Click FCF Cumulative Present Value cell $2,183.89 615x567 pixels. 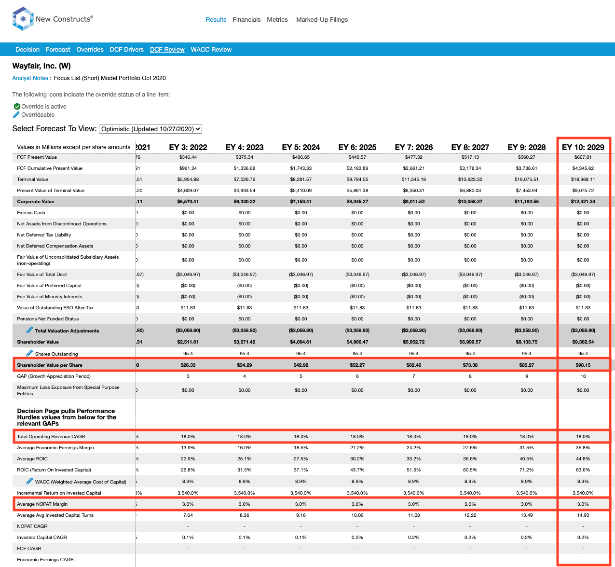(x=357, y=168)
